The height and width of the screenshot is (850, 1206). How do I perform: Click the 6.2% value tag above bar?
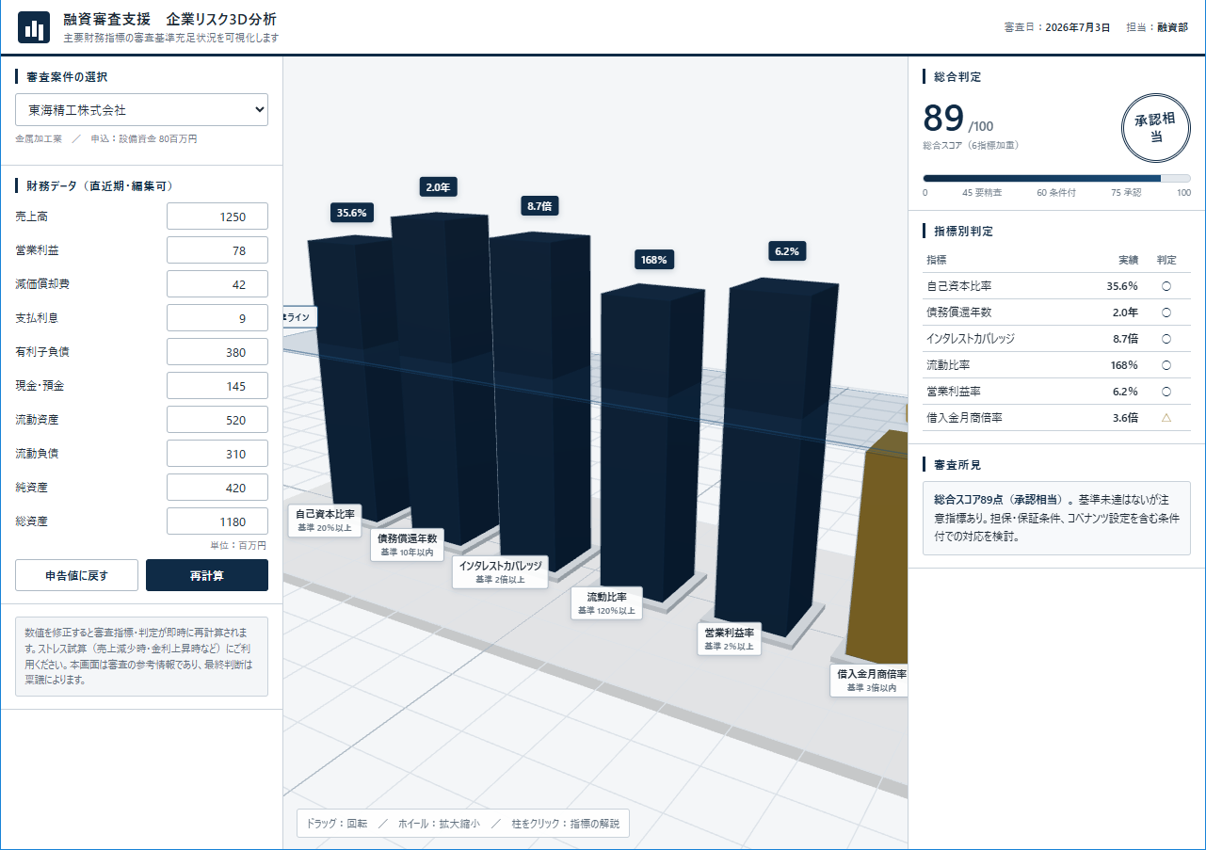coord(787,251)
